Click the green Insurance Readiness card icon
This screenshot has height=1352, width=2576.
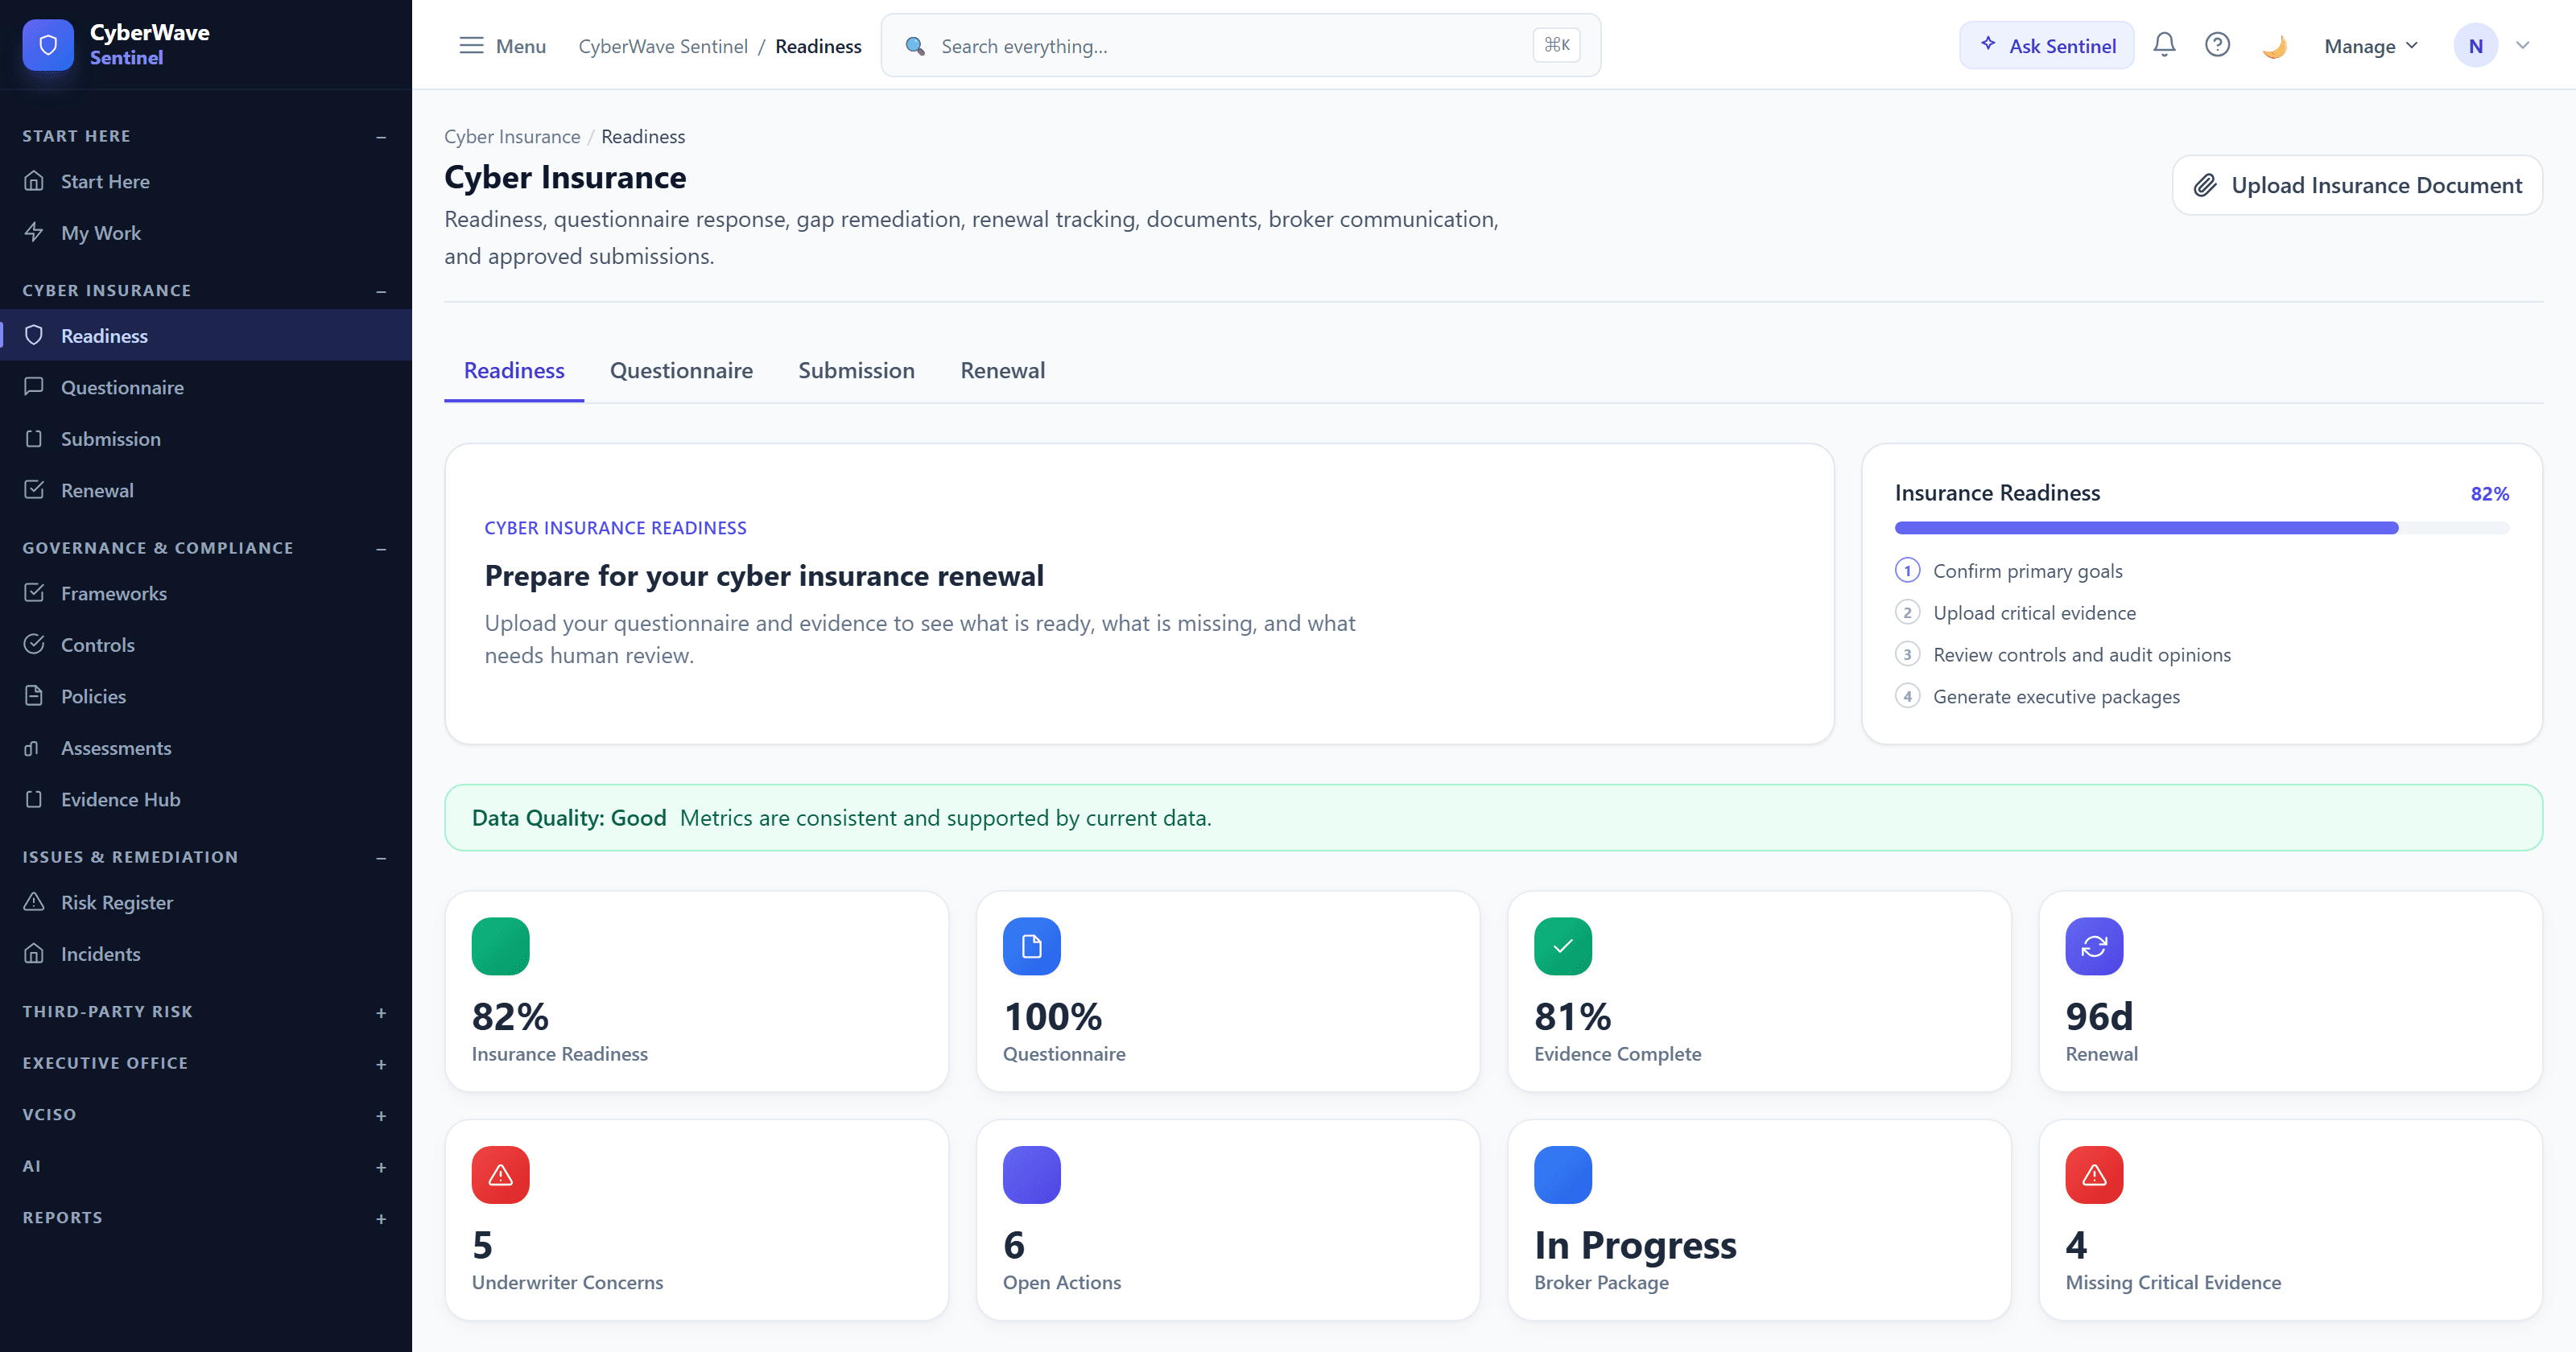[500, 946]
